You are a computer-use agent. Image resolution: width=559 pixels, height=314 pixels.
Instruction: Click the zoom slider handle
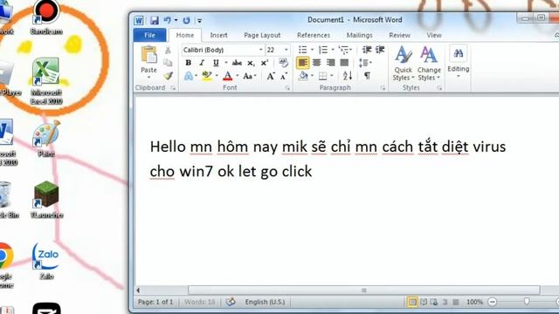click(527, 302)
